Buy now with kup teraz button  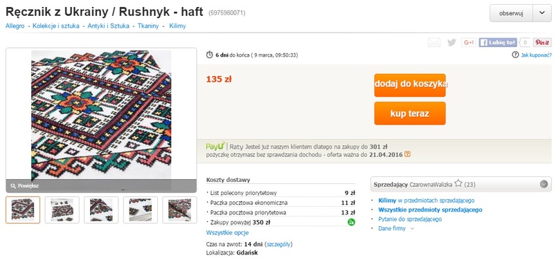410,113
